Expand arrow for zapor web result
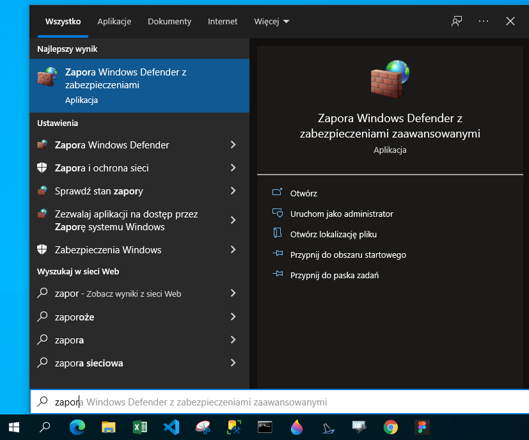This screenshot has height=440, width=529. (x=233, y=293)
